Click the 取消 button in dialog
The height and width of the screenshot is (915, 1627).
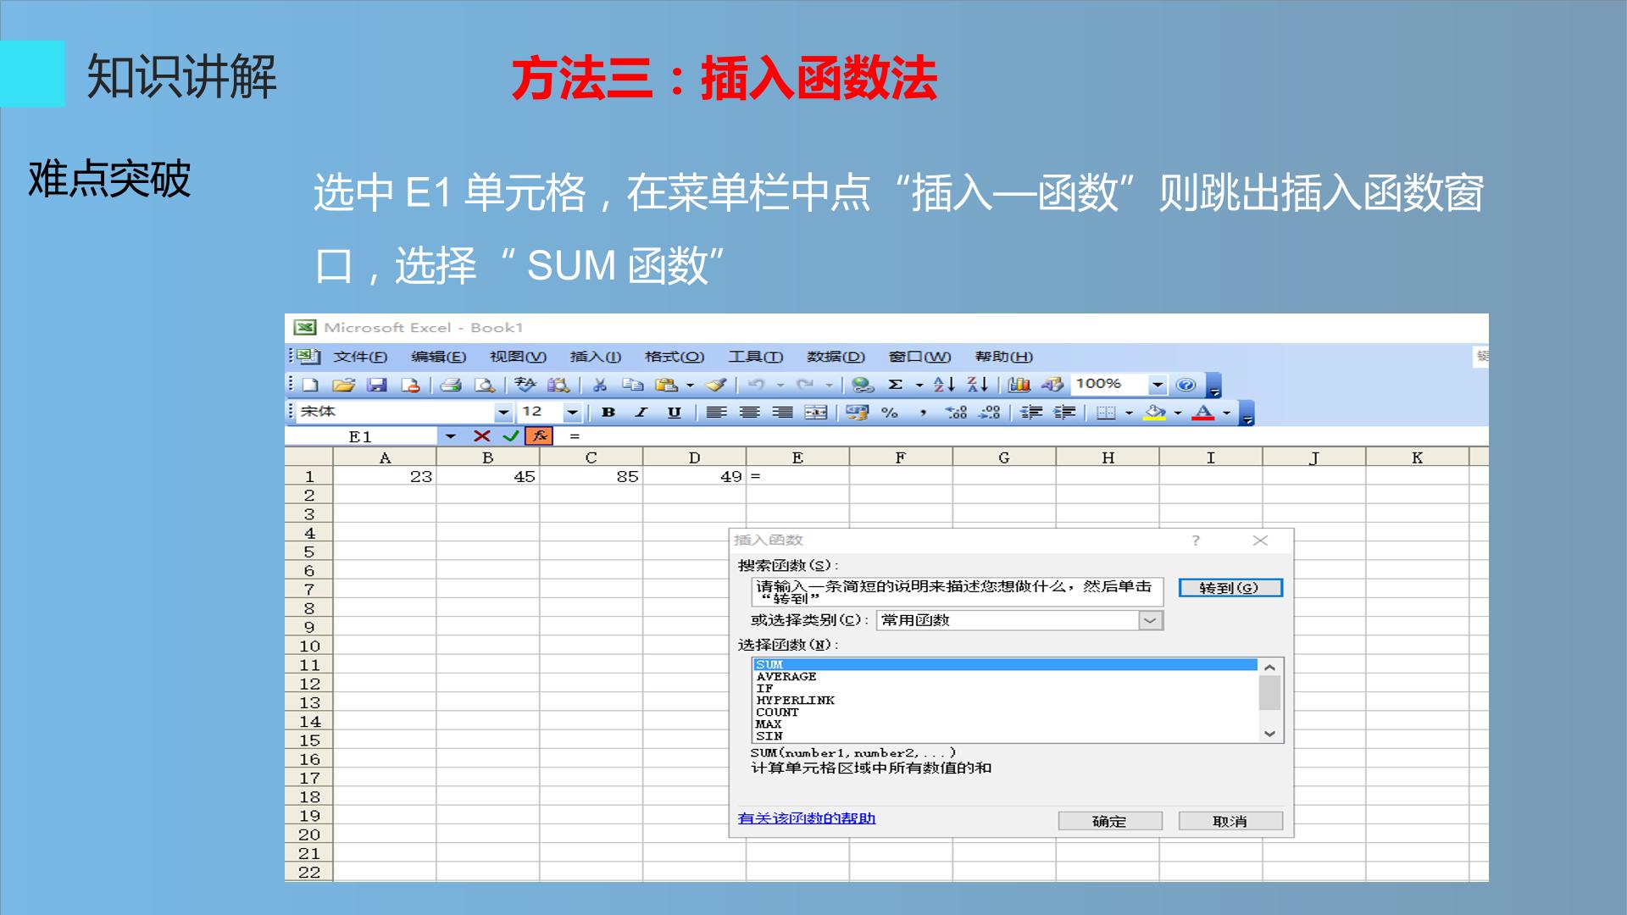[x=1230, y=821]
